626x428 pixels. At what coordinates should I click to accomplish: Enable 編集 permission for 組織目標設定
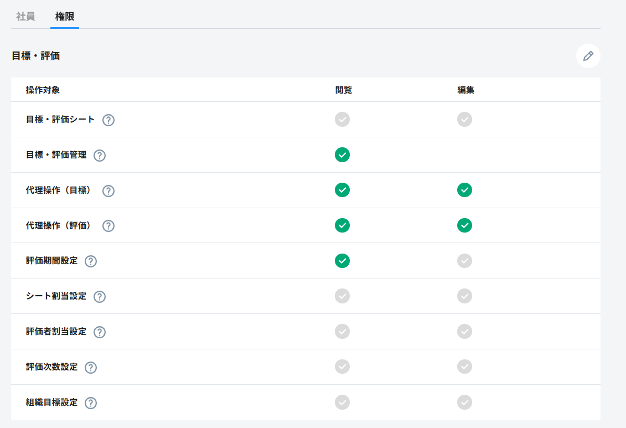tap(464, 402)
